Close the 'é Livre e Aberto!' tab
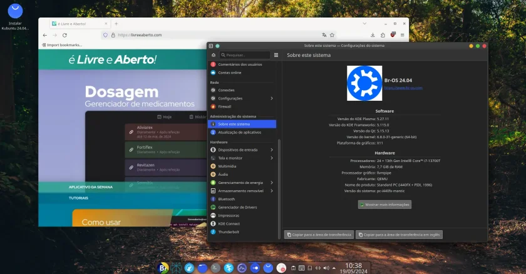The height and width of the screenshot is (274, 526). click(106, 23)
